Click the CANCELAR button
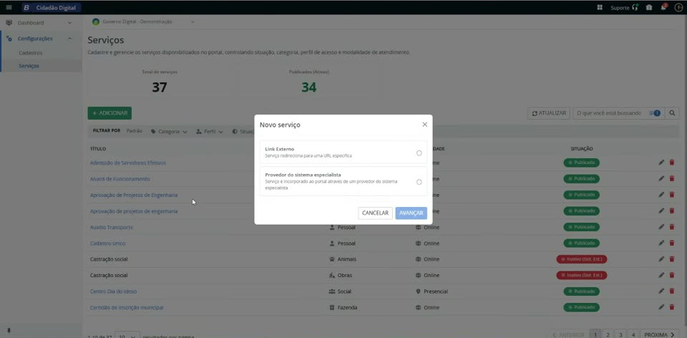The height and width of the screenshot is (338, 687). [x=375, y=213]
